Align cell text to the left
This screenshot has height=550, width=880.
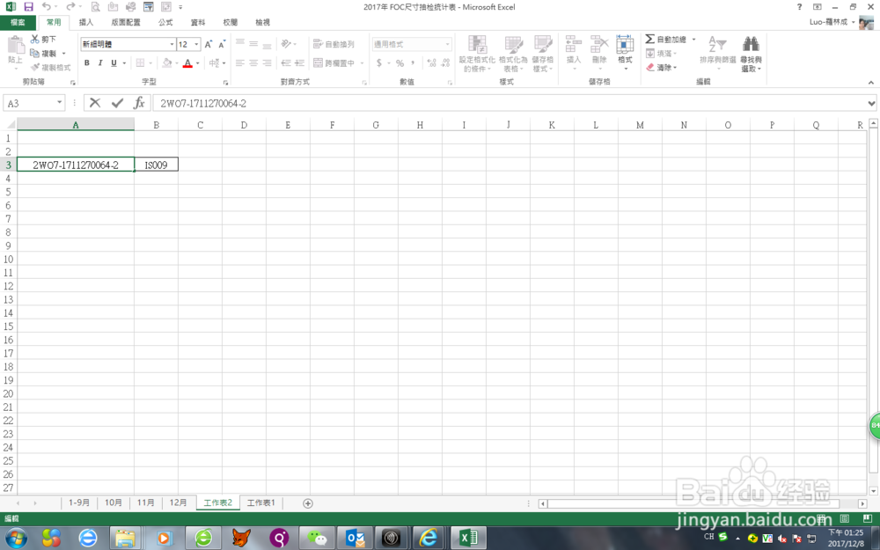click(x=240, y=62)
